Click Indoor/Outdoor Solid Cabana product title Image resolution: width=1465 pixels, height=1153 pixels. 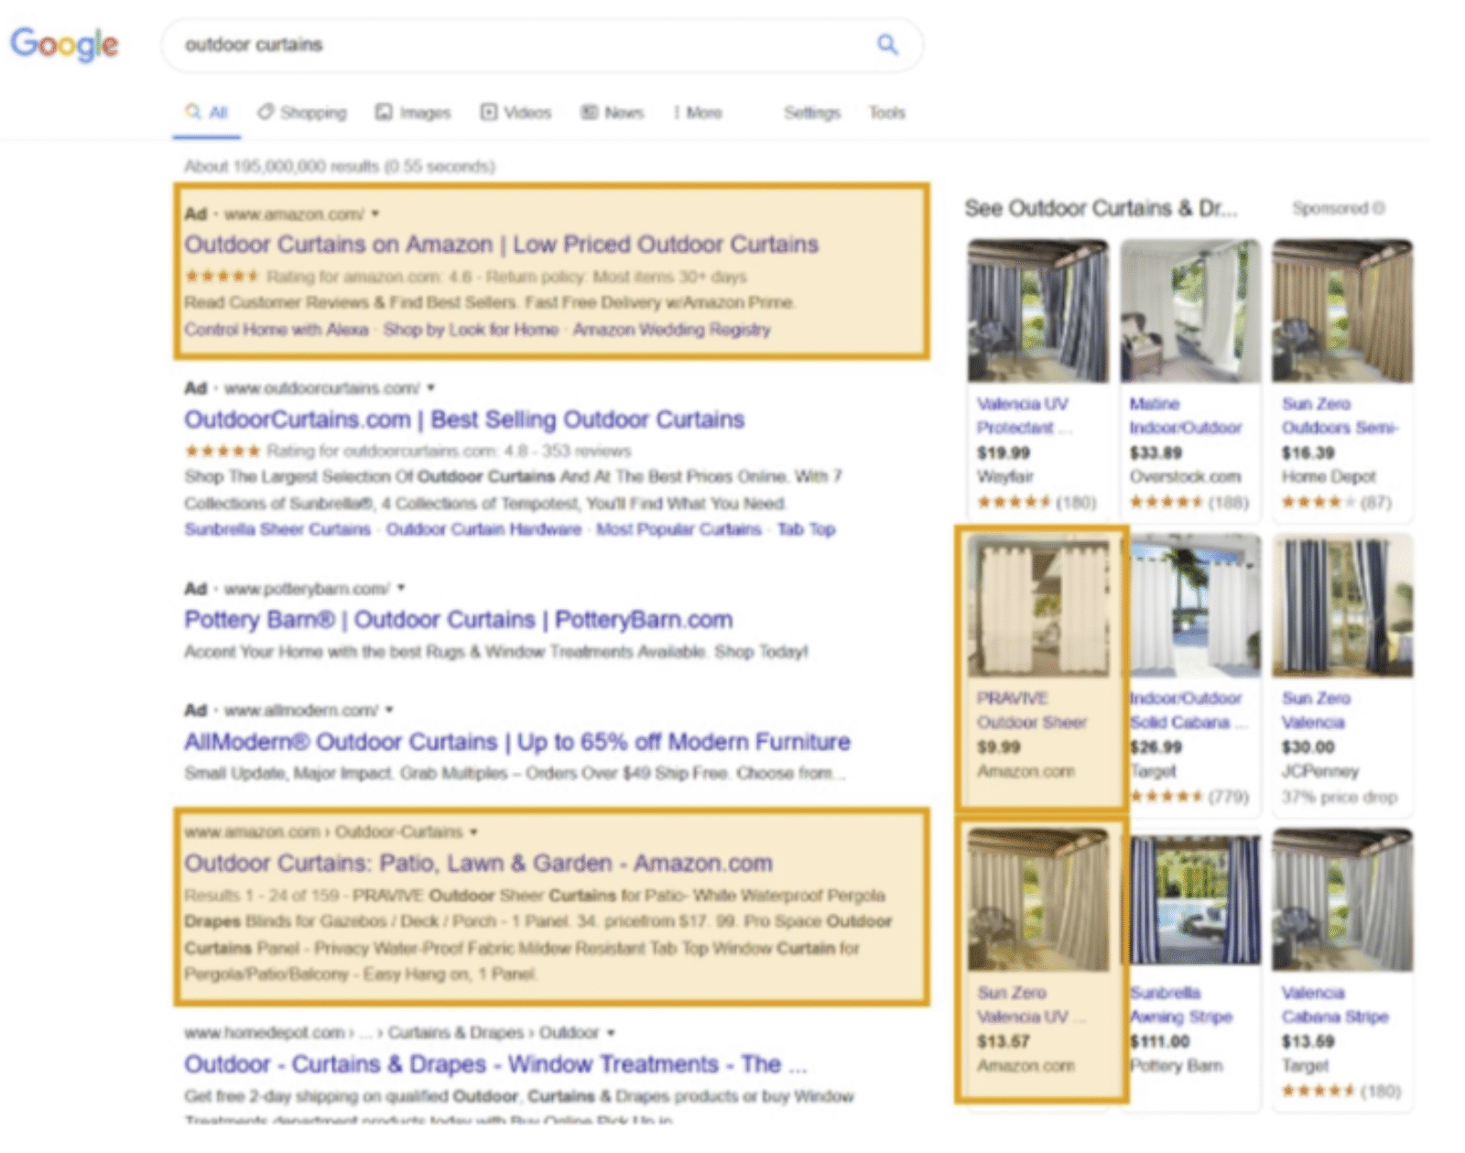[x=1188, y=710]
